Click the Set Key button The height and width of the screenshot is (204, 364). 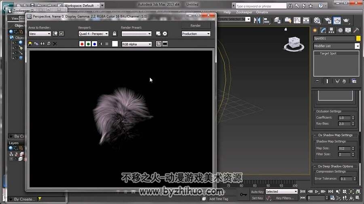tap(257, 198)
